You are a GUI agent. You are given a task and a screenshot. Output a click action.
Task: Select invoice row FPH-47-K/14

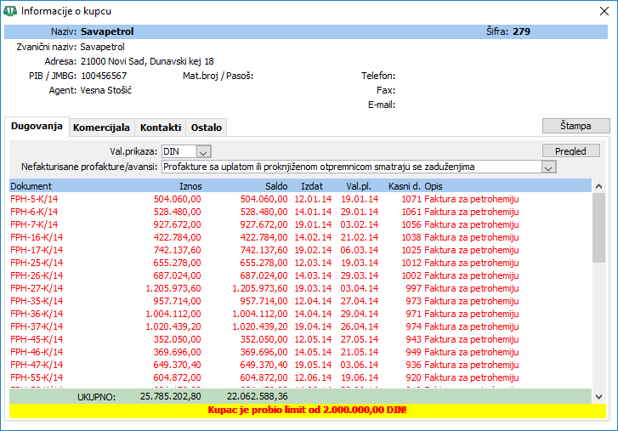(300, 365)
